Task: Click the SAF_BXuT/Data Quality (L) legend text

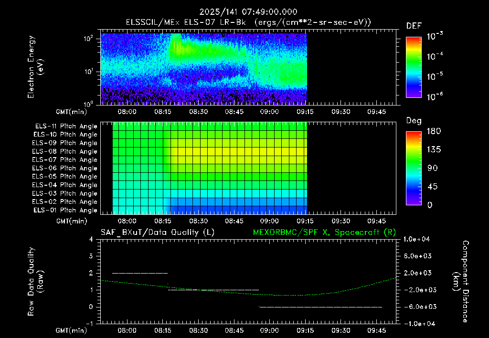Action: point(158,232)
